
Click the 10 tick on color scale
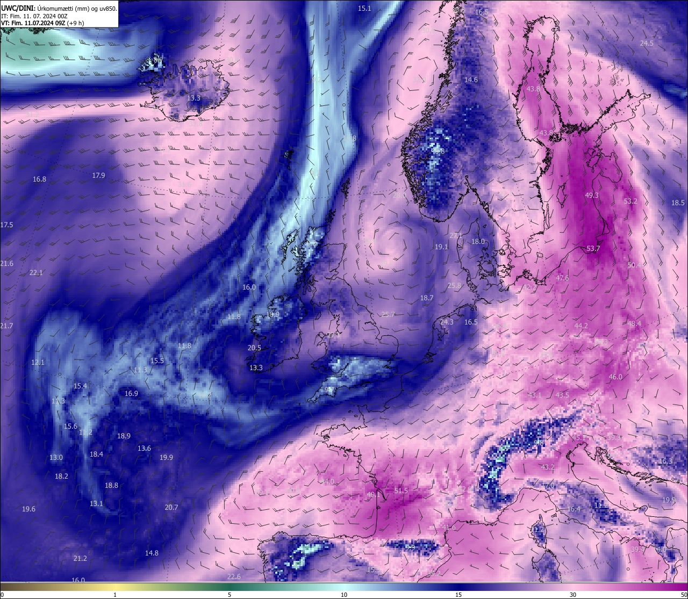pos(344,595)
